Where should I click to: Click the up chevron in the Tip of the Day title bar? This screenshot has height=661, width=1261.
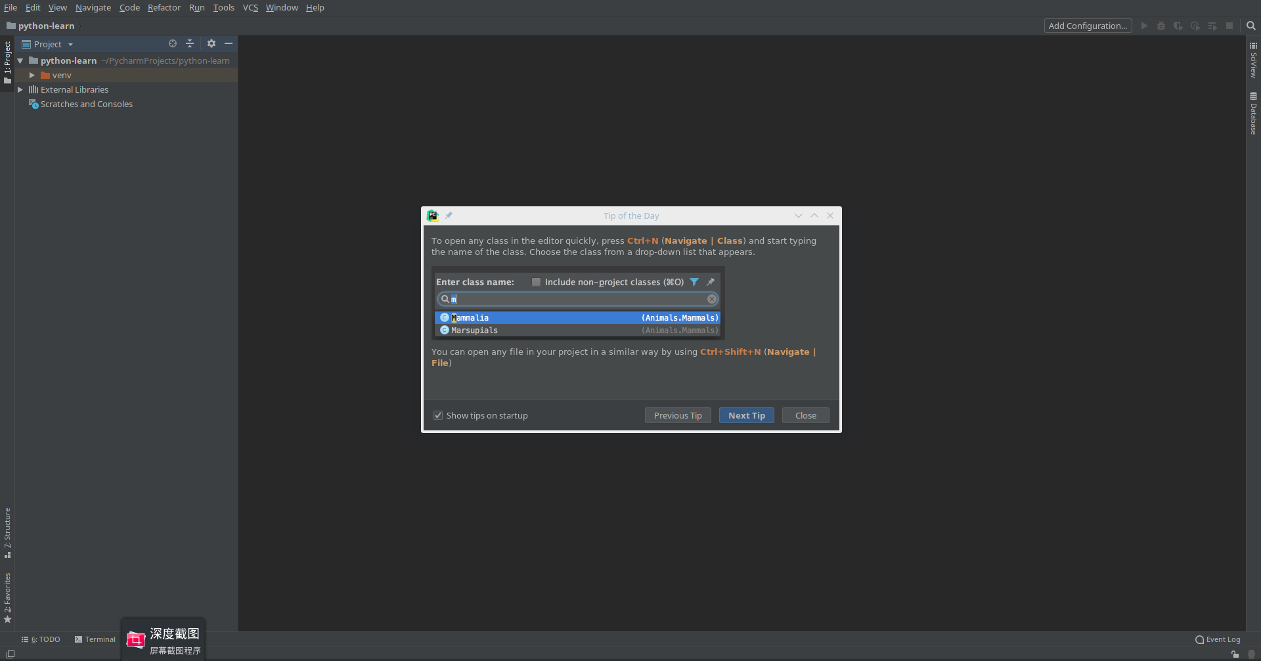[x=814, y=216]
